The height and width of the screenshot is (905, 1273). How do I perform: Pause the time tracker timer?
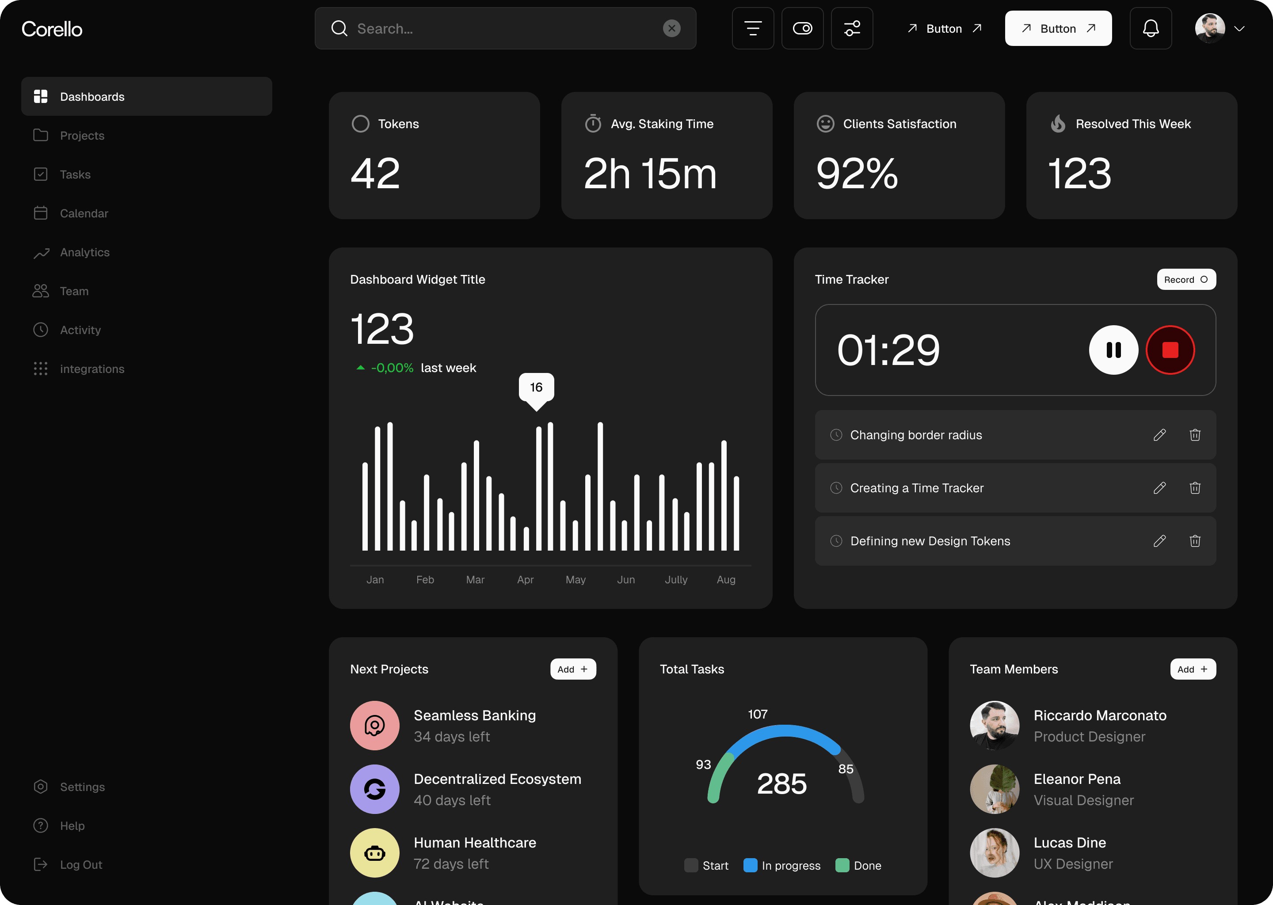(1113, 350)
